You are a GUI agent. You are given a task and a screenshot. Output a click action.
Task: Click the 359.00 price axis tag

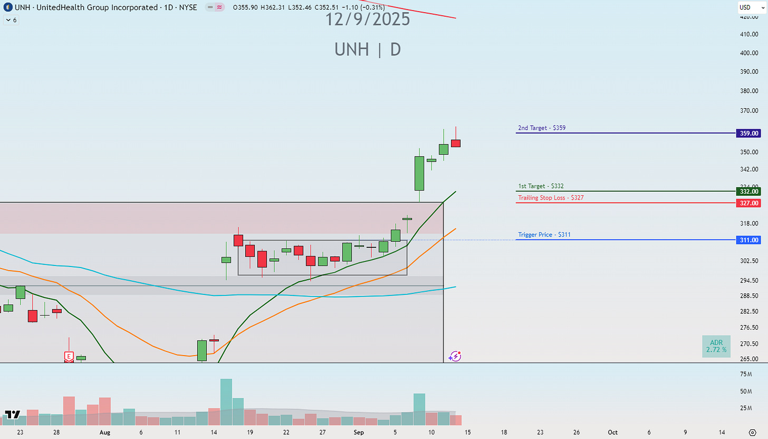tap(749, 133)
